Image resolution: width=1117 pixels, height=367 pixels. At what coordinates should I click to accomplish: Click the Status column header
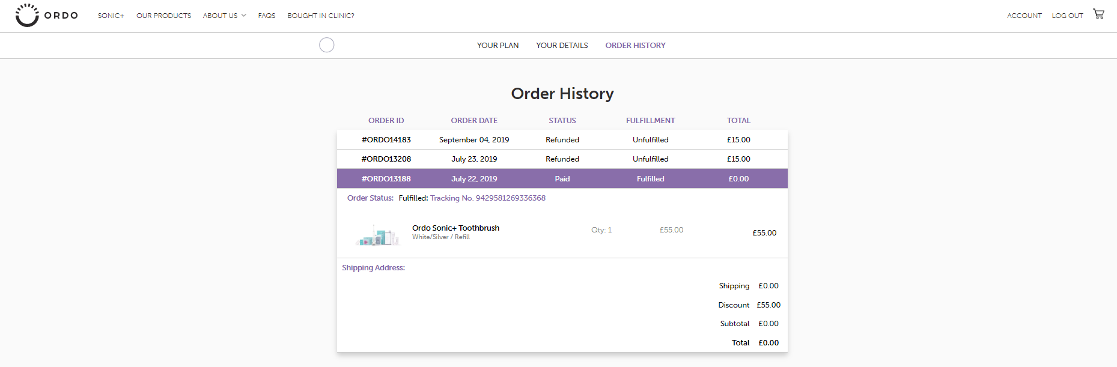[x=562, y=121]
